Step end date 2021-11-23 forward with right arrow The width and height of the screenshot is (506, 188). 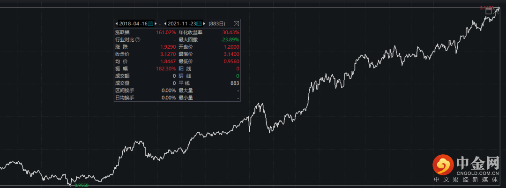pyautogui.click(x=204, y=23)
